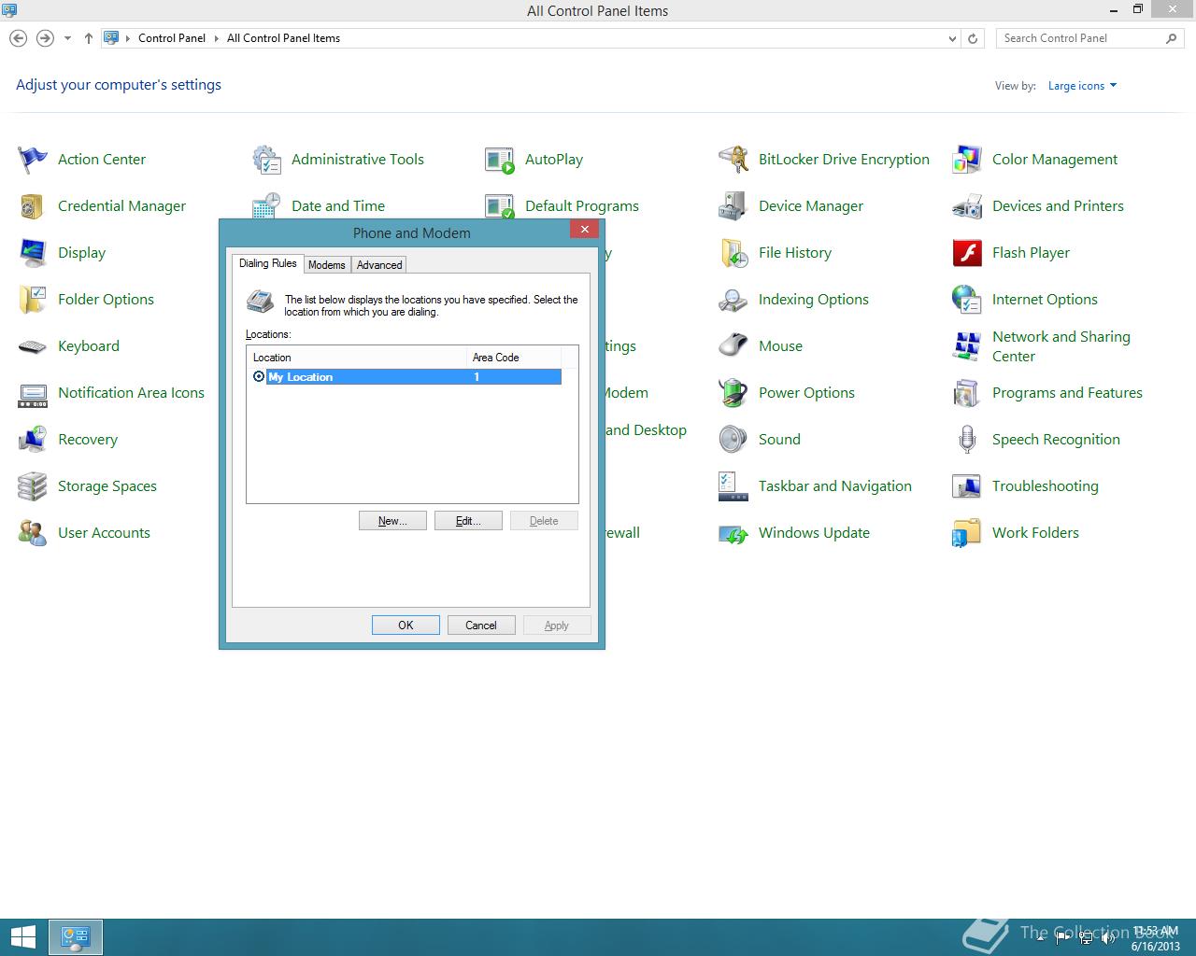The width and height of the screenshot is (1196, 956).
Task: Open the User Accounts icon
Action: click(x=33, y=533)
